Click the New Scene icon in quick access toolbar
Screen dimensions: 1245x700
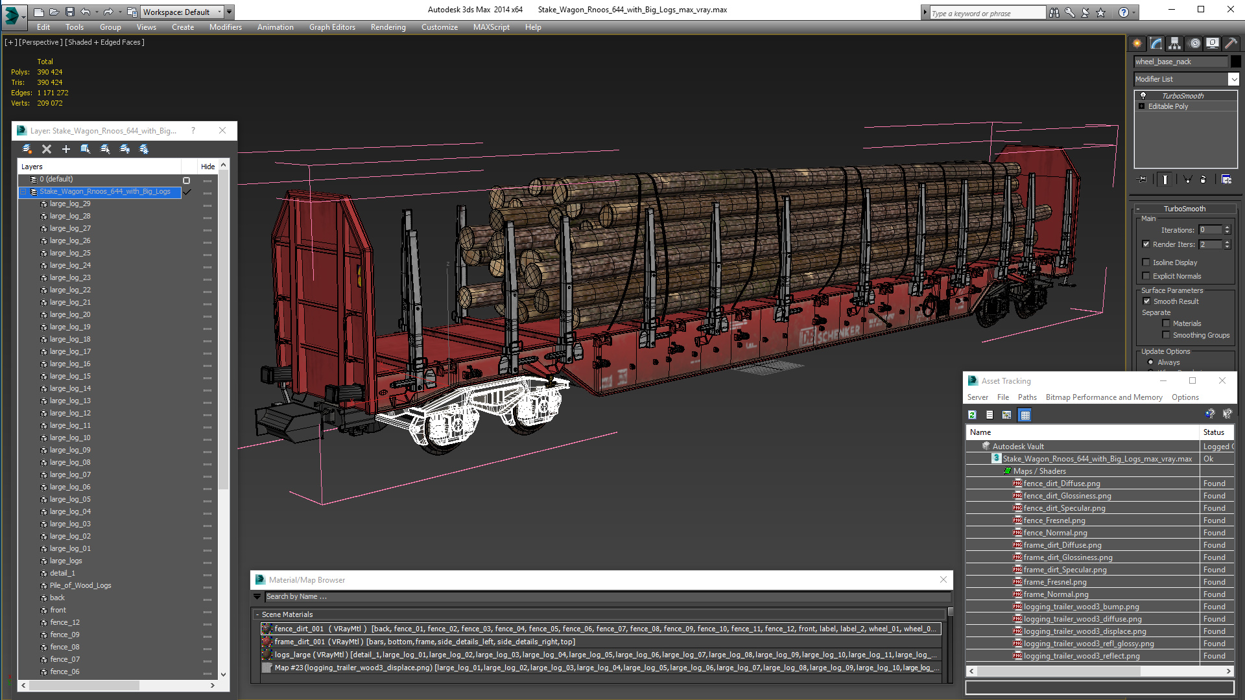click(x=39, y=12)
